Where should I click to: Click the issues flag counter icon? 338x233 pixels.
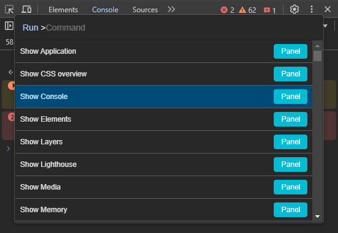point(267,10)
